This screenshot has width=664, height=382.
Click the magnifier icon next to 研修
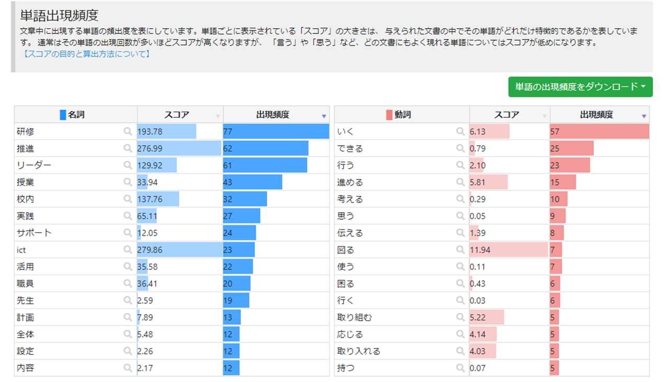click(x=127, y=132)
